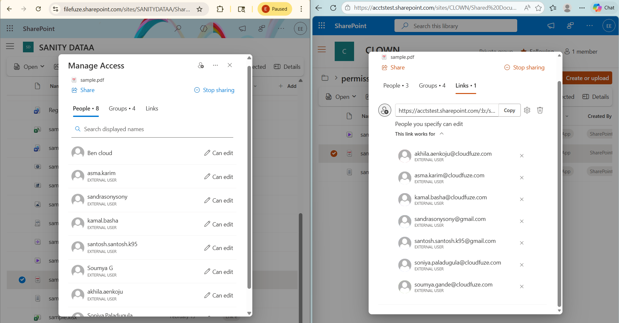Click left Manage Access dialog scrollbar
The height and width of the screenshot is (323, 619).
tap(249, 177)
